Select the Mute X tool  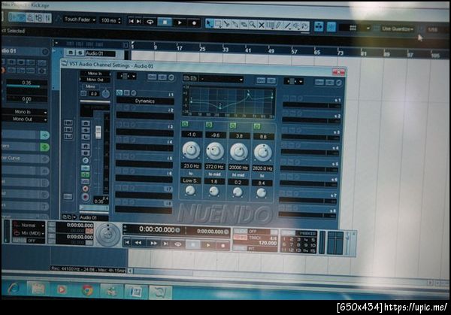261,26
